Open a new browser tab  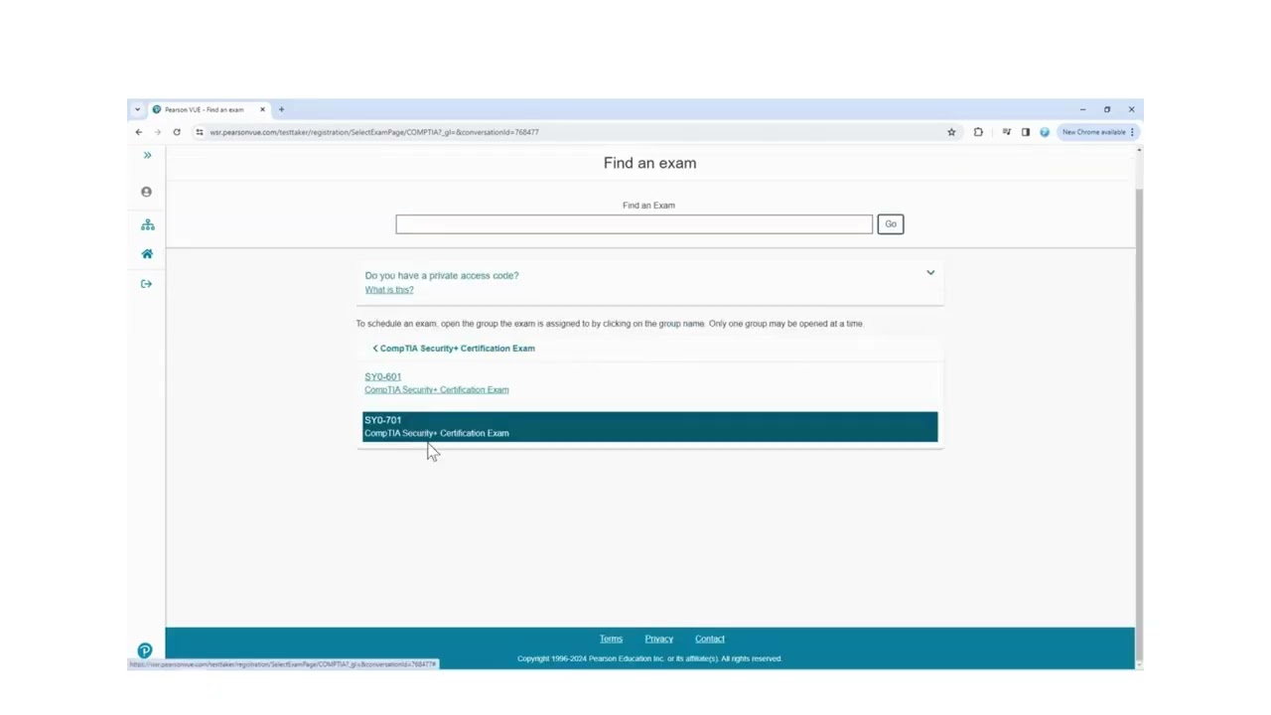click(x=281, y=109)
